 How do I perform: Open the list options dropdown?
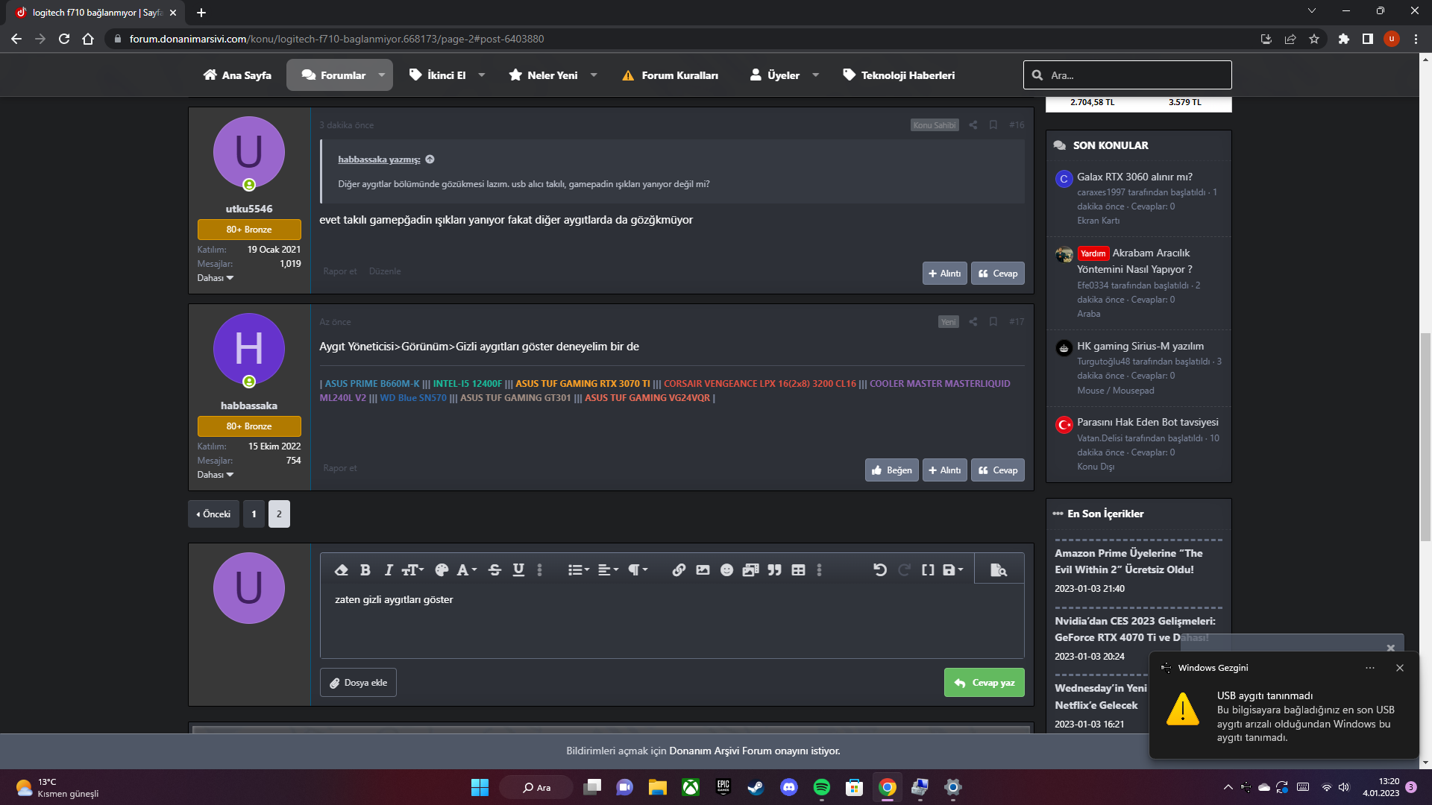click(x=578, y=570)
